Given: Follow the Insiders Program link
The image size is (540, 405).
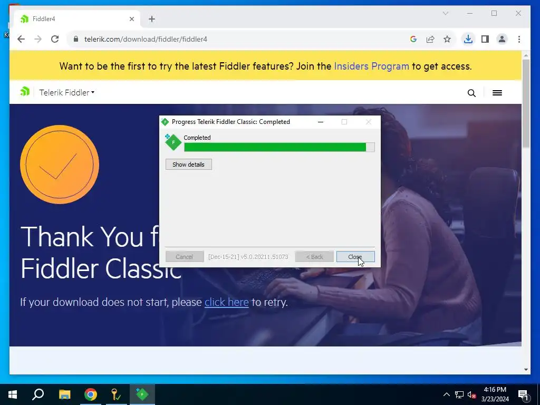Looking at the screenshot, I should coord(371,66).
